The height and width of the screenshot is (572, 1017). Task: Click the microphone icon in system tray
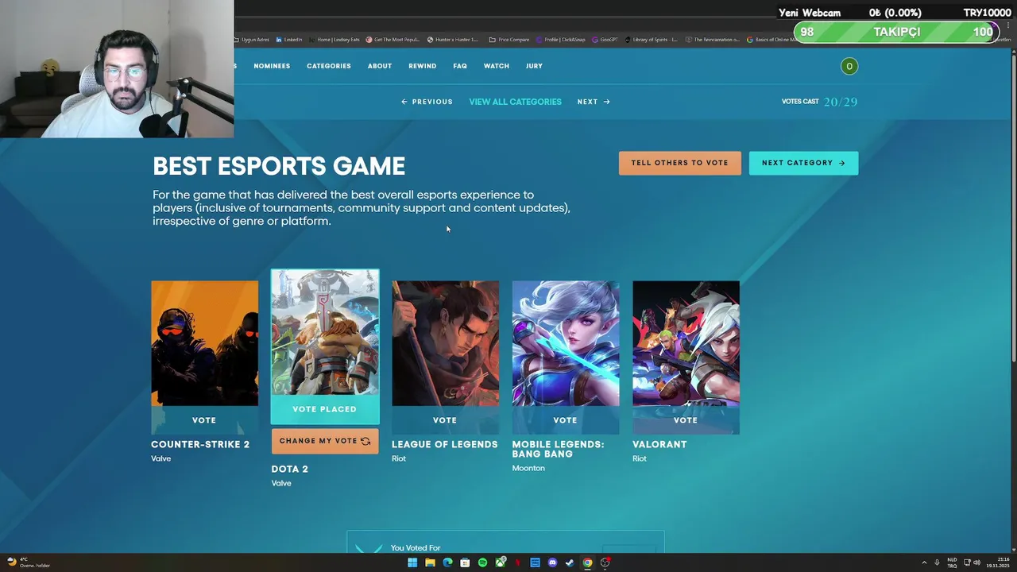coord(937,562)
